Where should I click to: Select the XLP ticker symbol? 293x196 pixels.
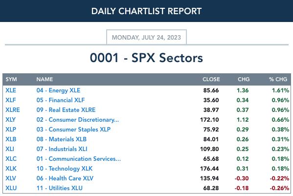click(x=11, y=130)
